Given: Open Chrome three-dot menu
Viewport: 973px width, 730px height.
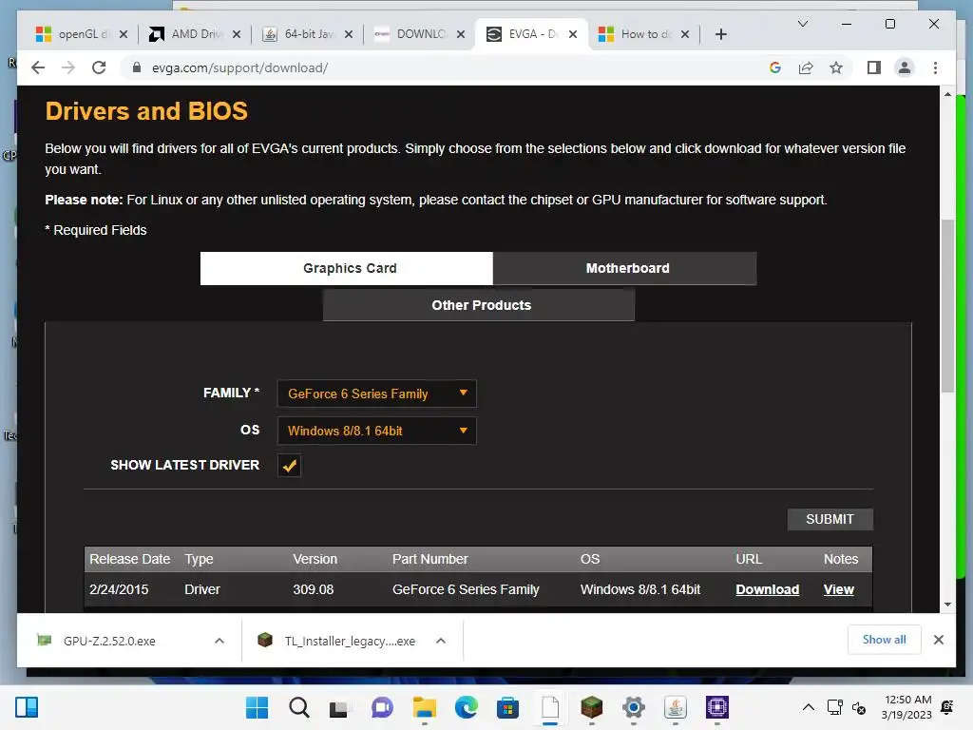Looking at the screenshot, I should point(935,67).
